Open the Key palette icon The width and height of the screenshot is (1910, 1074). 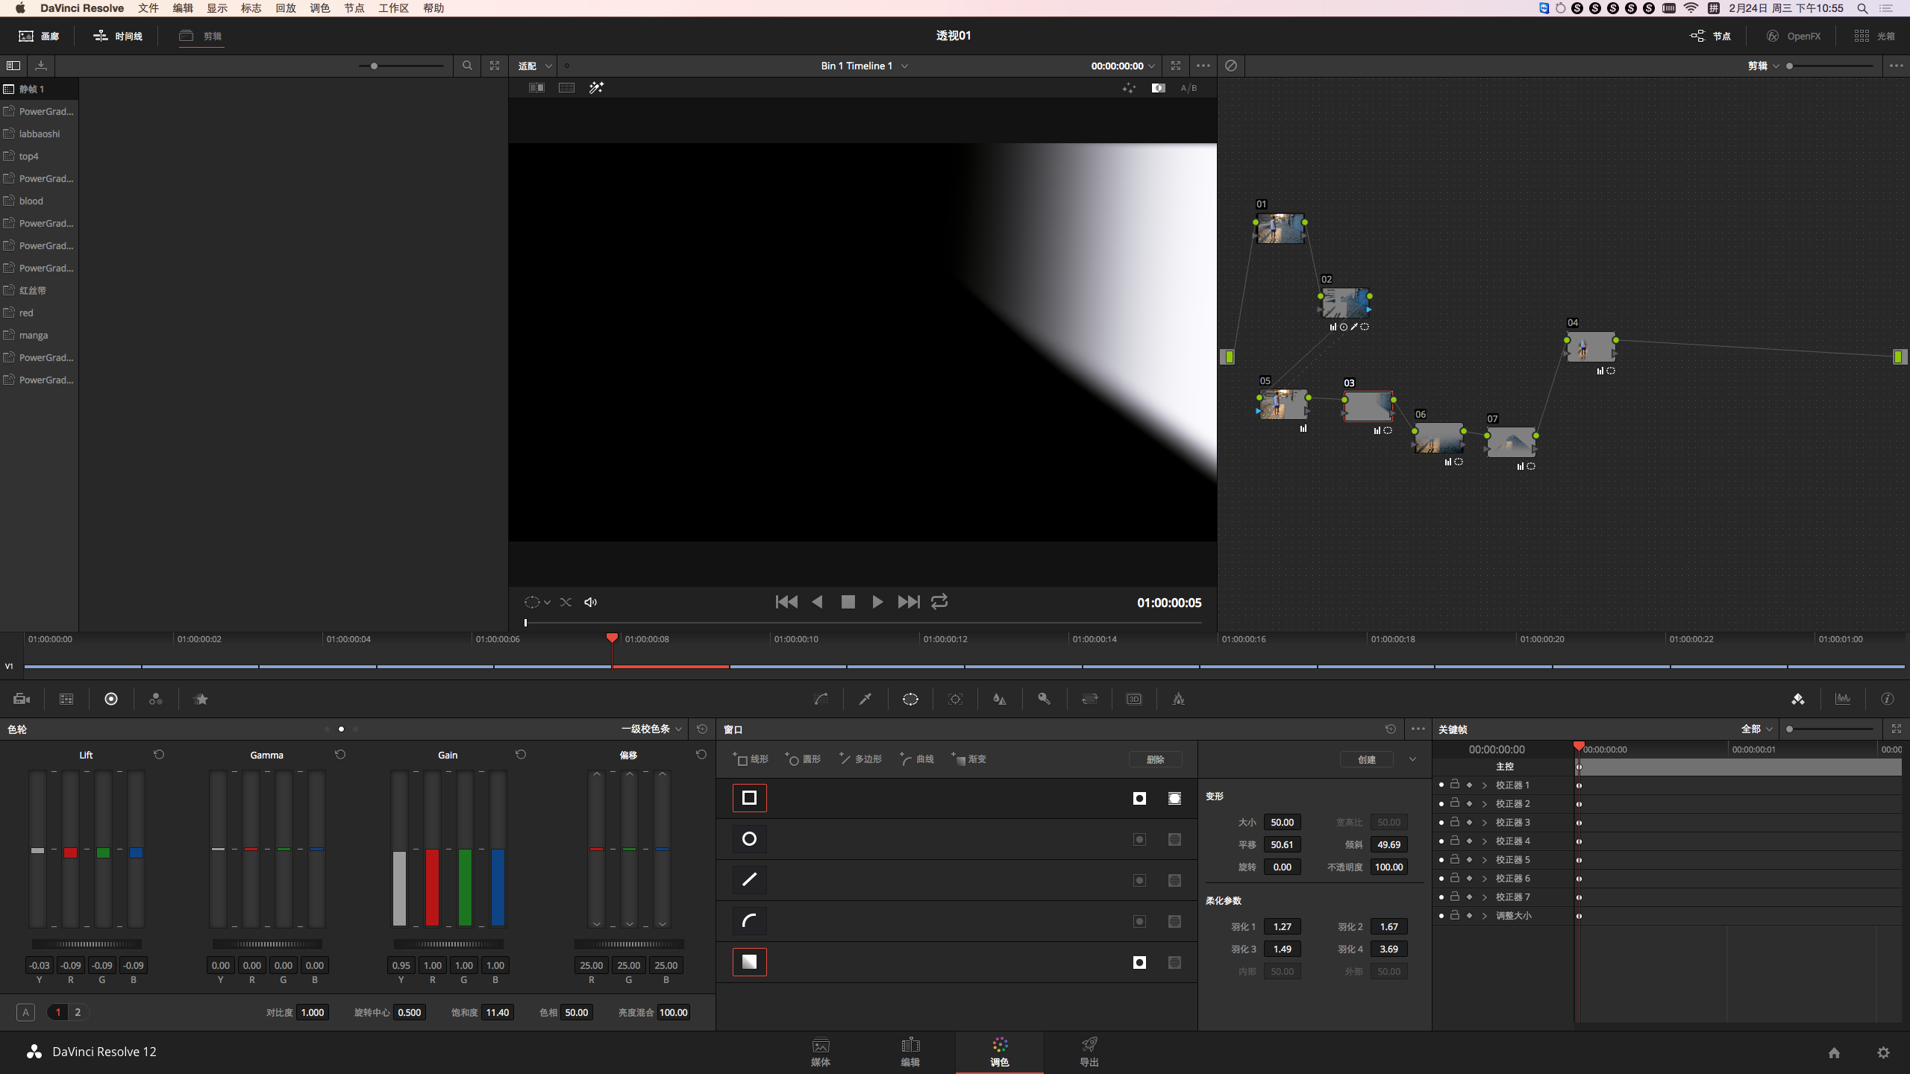coord(1045,699)
